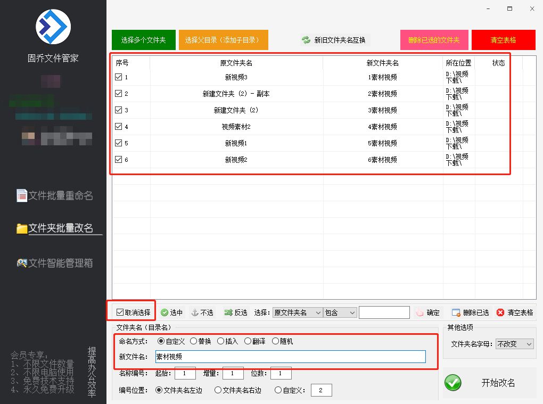Click the green checkmark 开始改名 icon

point(453,383)
